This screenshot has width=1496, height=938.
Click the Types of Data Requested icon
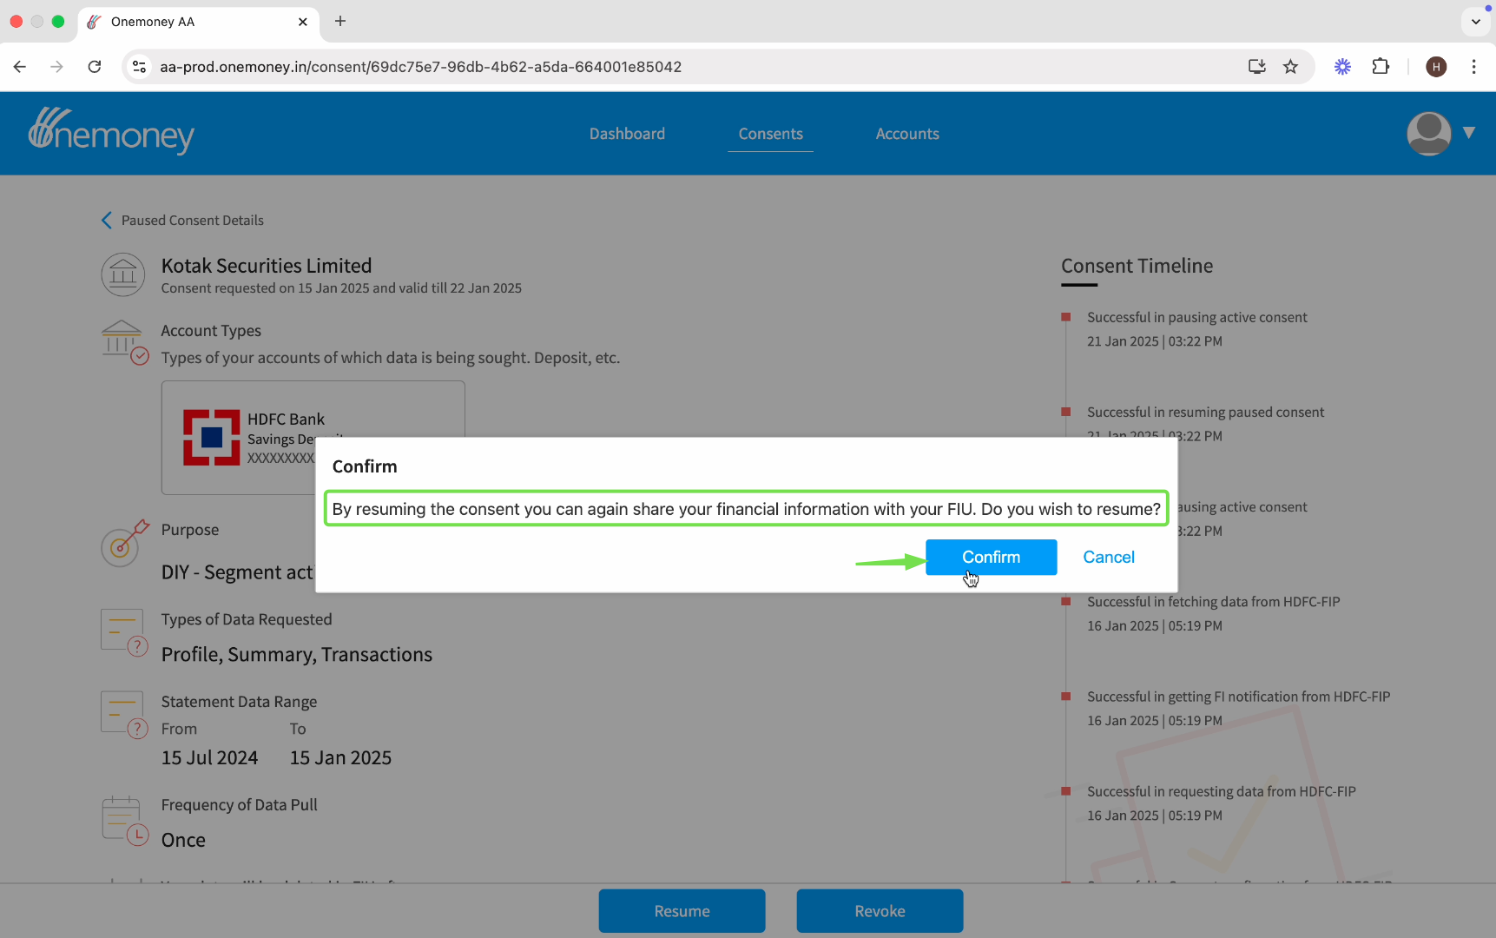[x=124, y=632]
